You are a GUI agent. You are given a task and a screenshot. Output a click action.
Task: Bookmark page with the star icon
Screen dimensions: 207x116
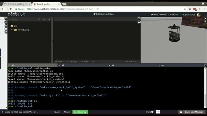coord(185,9)
